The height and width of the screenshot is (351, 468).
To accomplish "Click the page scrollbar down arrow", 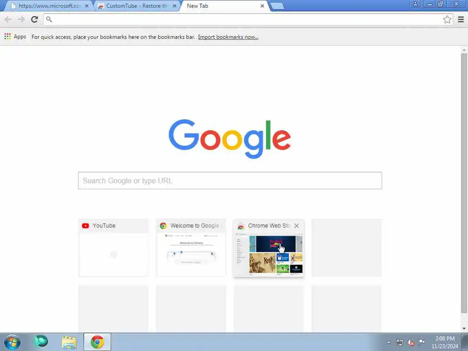I will tap(464, 329).
